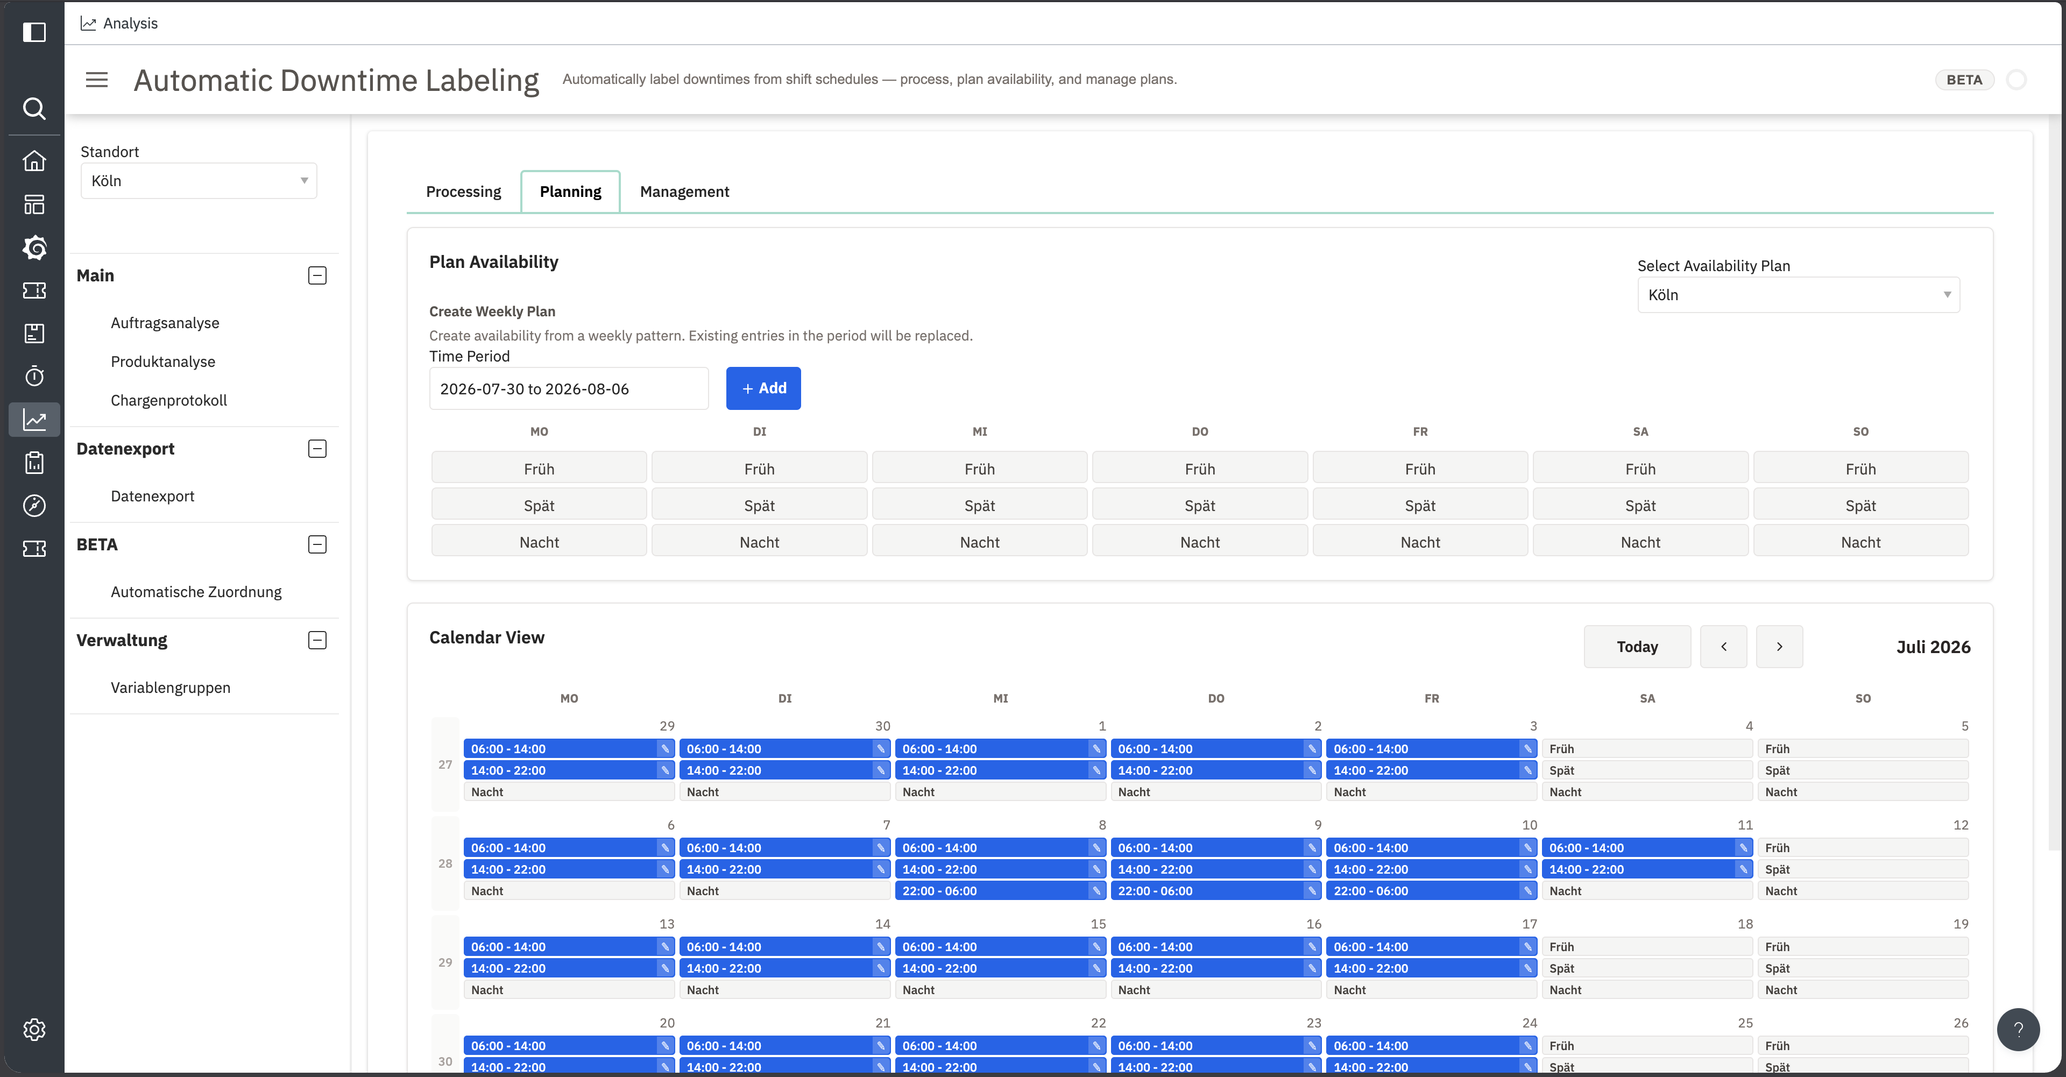Open Auftragsanalyse in the Main menu
The image size is (2066, 1077).
pos(165,322)
